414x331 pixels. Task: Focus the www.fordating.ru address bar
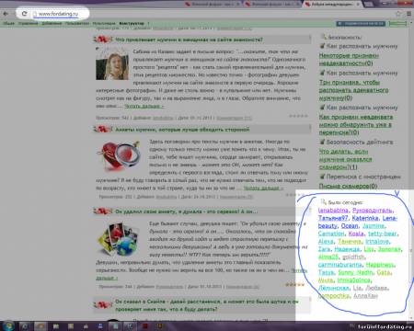click(58, 14)
